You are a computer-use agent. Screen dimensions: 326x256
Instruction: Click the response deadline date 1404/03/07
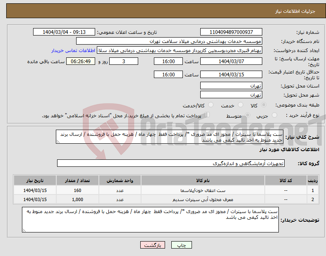coord(231,61)
